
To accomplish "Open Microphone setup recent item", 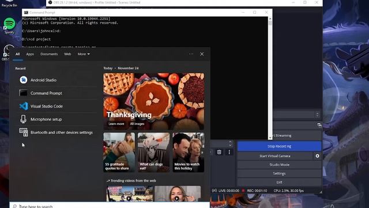I will tap(57, 120).
